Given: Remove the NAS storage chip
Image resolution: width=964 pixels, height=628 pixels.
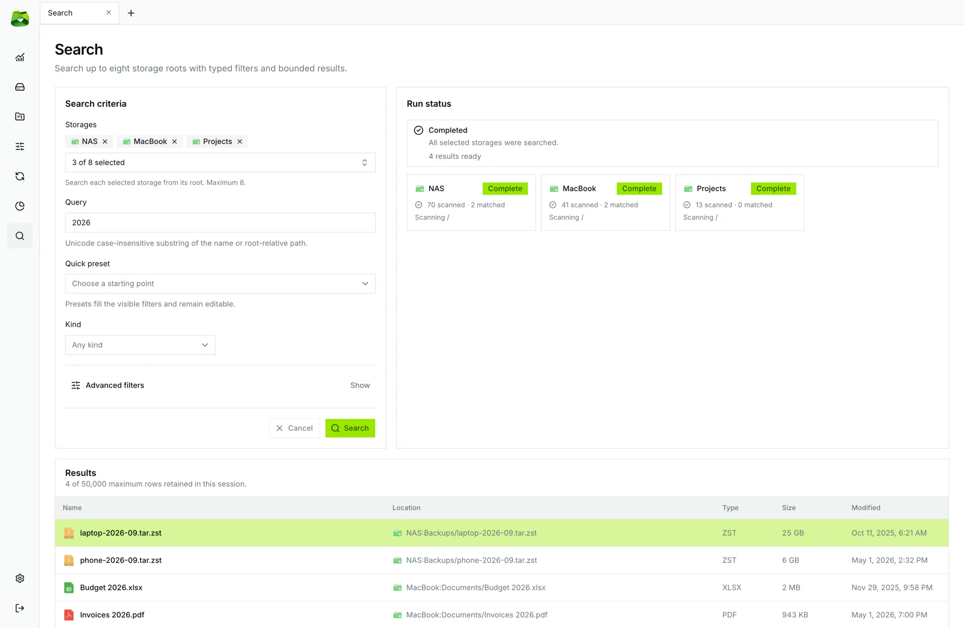Looking at the screenshot, I should coord(105,141).
